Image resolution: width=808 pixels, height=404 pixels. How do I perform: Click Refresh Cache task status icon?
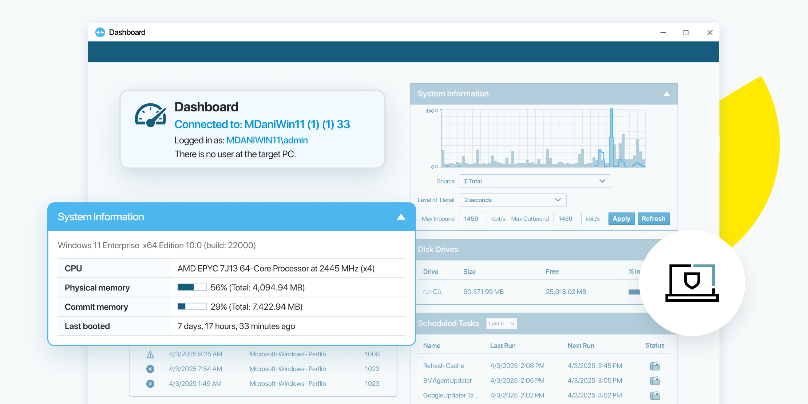[x=655, y=366]
